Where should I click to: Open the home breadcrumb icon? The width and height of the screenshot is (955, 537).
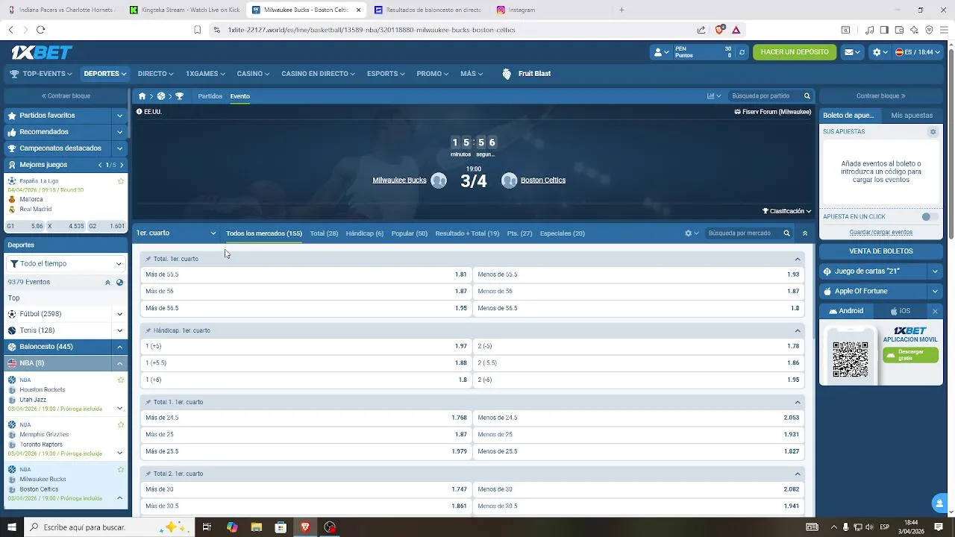(x=142, y=96)
